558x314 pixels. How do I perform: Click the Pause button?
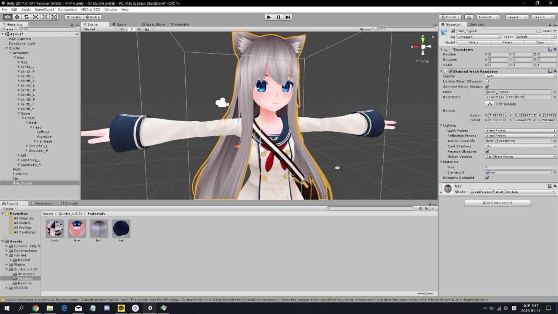coord(278,17)
